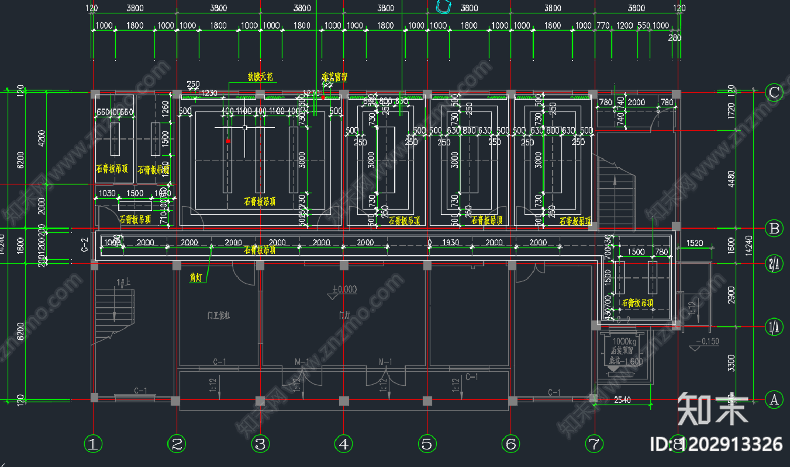Pick grid axis bubble number 3
This screenshot has width=790, height=467.
pos(260,444)
